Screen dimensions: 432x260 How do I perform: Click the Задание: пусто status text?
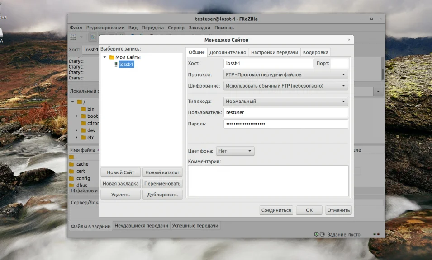tap(343, 234)
